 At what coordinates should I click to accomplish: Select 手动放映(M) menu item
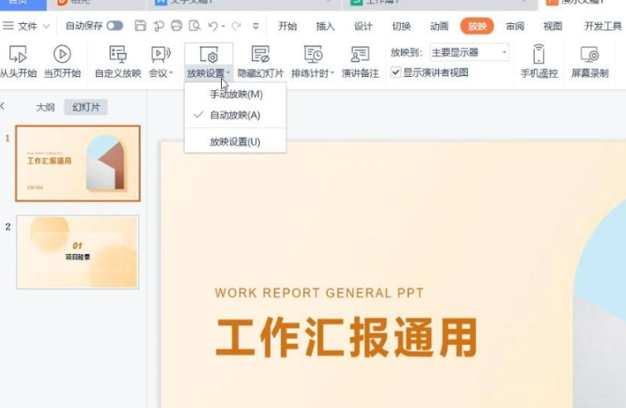(235, 94)
